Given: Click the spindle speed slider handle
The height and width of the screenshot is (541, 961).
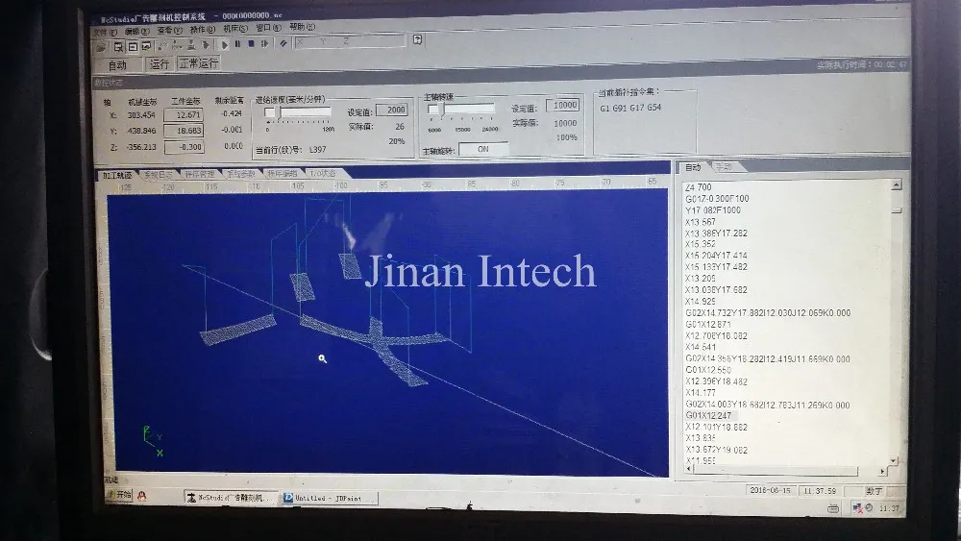Looking at the screenshot, I should (433, 109).
